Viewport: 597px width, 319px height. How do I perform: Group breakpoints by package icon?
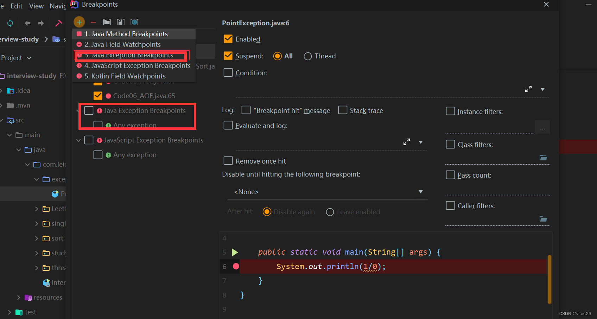pyautogui.click(x=107, y=22)
